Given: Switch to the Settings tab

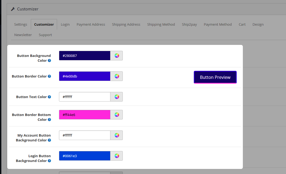Looking at the screenshot, I should (21, 25).
